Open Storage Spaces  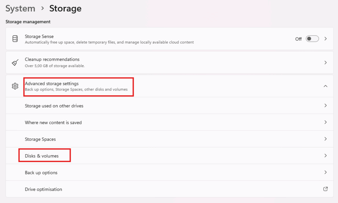[x=169, y=139]
